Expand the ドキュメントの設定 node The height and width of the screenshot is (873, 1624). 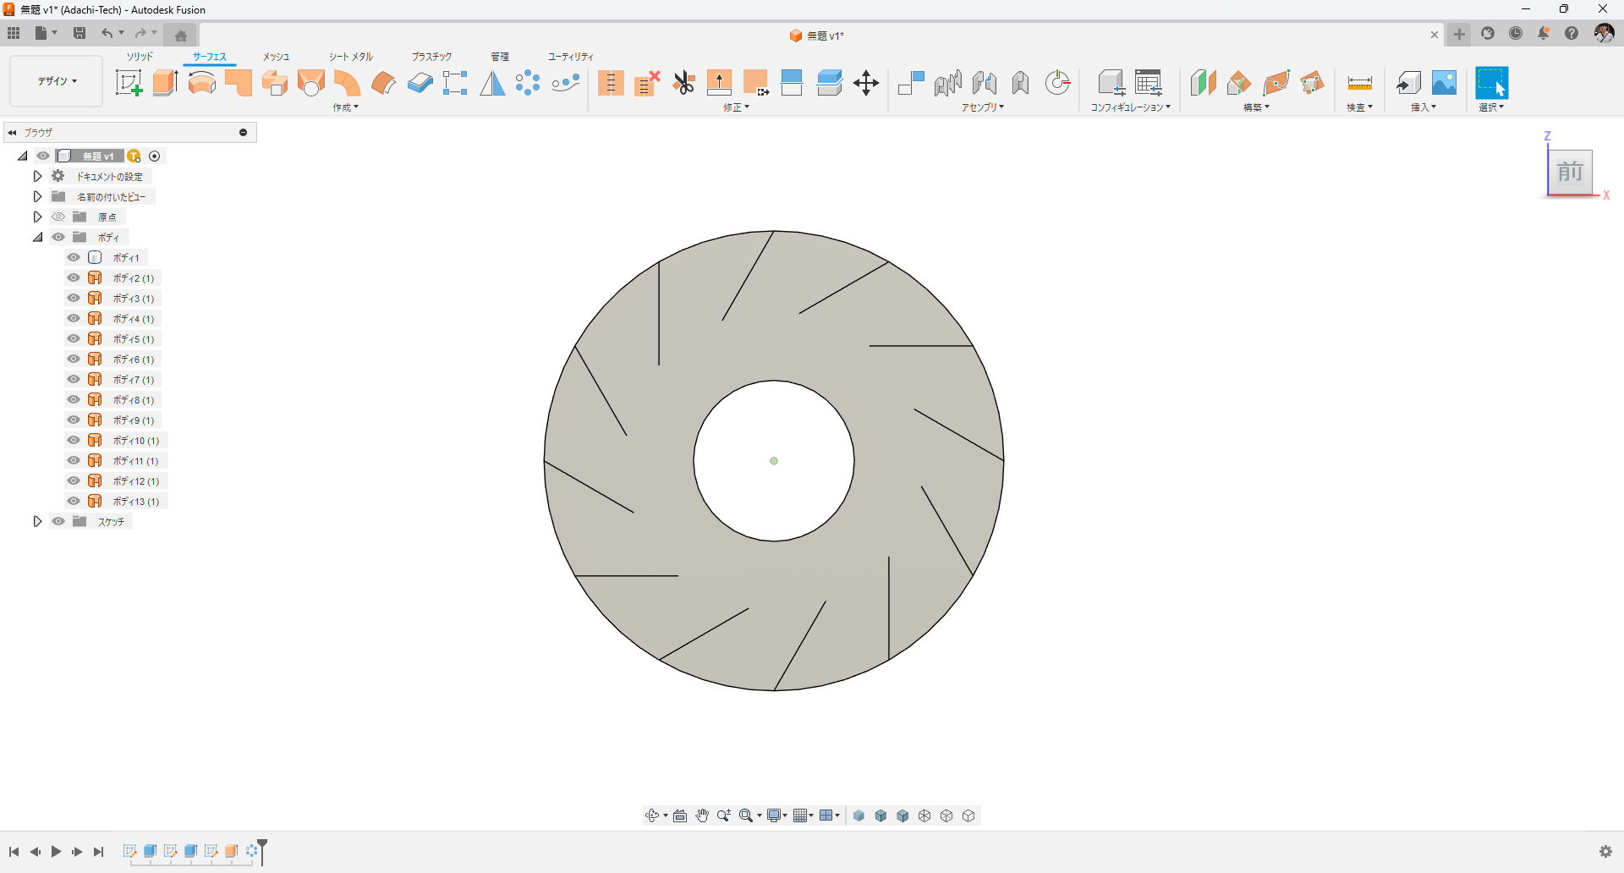tap(37, 176)
